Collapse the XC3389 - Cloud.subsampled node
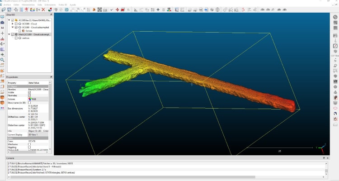This screenshot has width=339, height=181. pyautogui.click(x=13, y=27)
